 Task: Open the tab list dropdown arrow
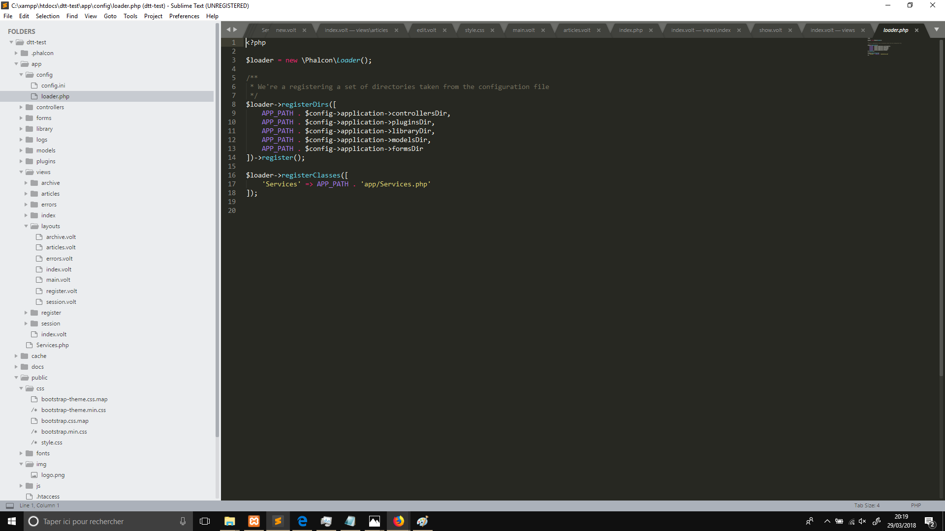pyautogui.click(x=937, y=29)
